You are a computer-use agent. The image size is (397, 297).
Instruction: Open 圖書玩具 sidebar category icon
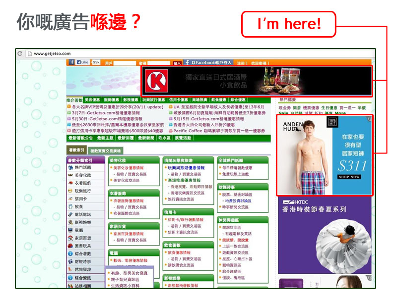[x=70, y=246]
